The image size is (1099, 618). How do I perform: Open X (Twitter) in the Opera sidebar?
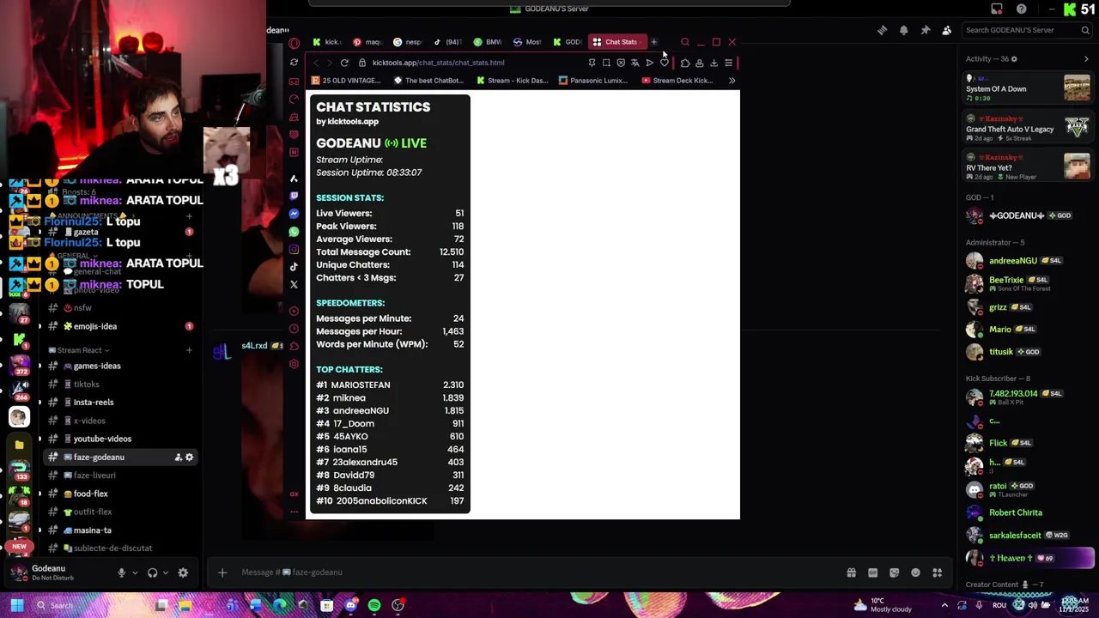click(x=294, y=285)
